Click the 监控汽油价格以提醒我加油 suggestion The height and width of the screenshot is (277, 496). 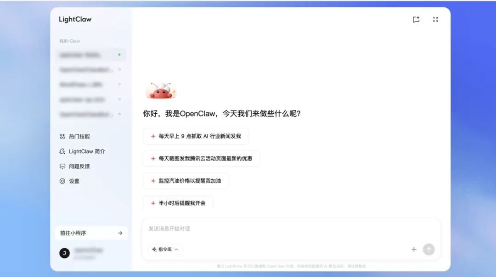[186, 181]
